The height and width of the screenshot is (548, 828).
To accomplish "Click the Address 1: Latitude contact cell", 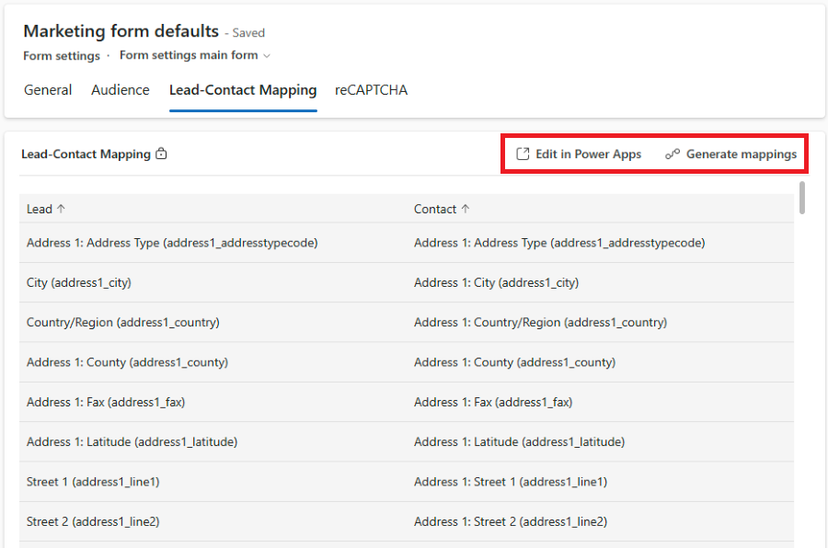I will [x=519, y=442].
